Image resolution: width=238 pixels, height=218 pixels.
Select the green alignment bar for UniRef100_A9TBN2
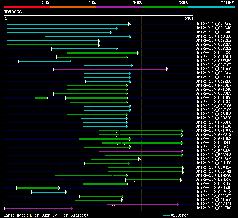pos(105,139)
